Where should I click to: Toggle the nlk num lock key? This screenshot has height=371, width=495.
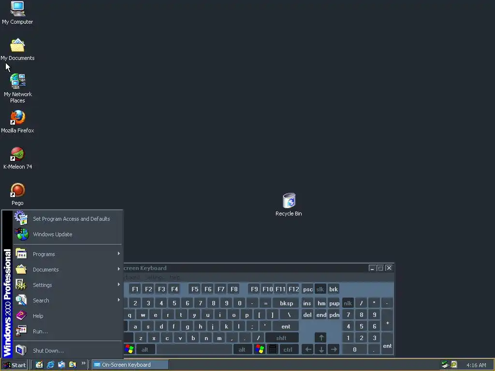[348, 303]
